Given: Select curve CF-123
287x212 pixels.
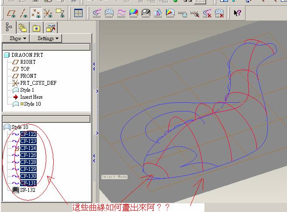Looking at the screenshot, I should click(28, 141).
